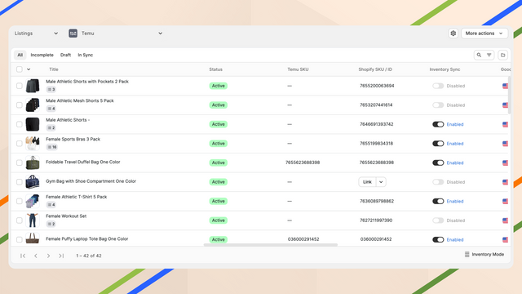
Task: Click Shopify ID 7655200063694
Action: click(377, 86)
